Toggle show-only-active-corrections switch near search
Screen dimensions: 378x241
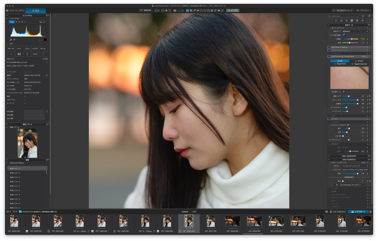click(x=369, y=16)
